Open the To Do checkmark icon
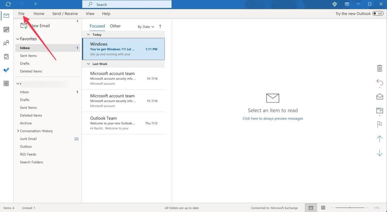Image resolution: width=387 pixels, height=212 pixels. tap(6, 70)
